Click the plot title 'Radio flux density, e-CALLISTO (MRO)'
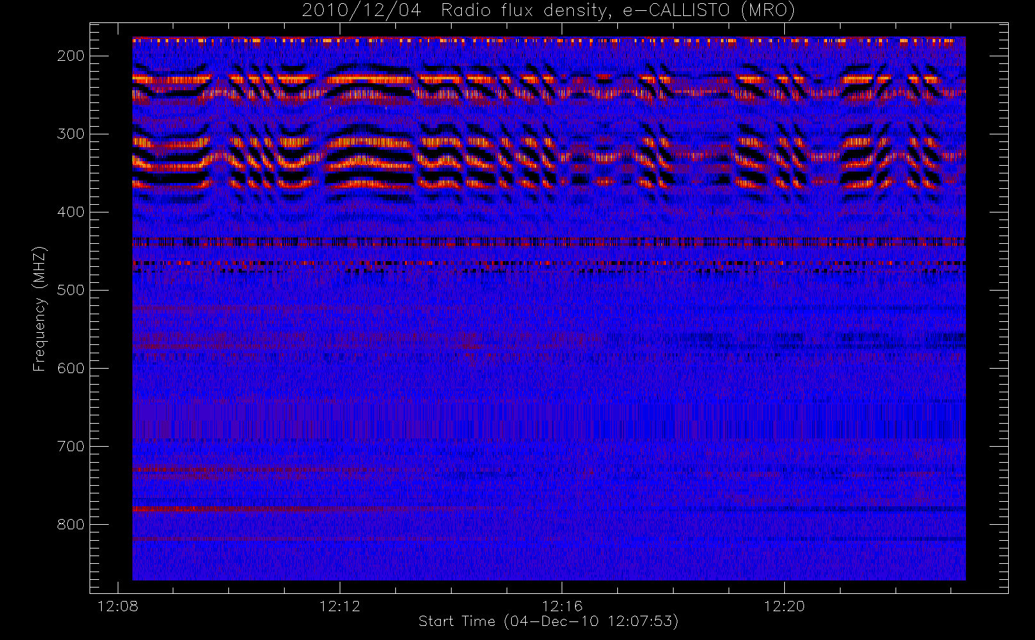 coord(618,11)
